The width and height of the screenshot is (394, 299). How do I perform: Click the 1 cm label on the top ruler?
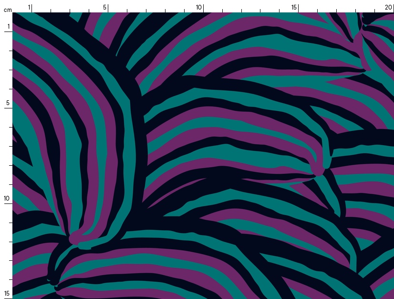click(x=29, y=7)
